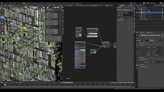Toggle visibility of Collection in outliner
The height and width of the screenshot is (92, 164).
162,9
